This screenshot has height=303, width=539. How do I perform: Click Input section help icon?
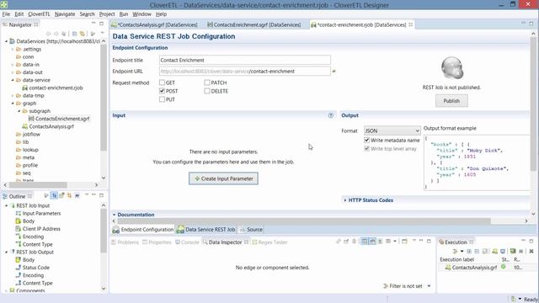[331, 115]
